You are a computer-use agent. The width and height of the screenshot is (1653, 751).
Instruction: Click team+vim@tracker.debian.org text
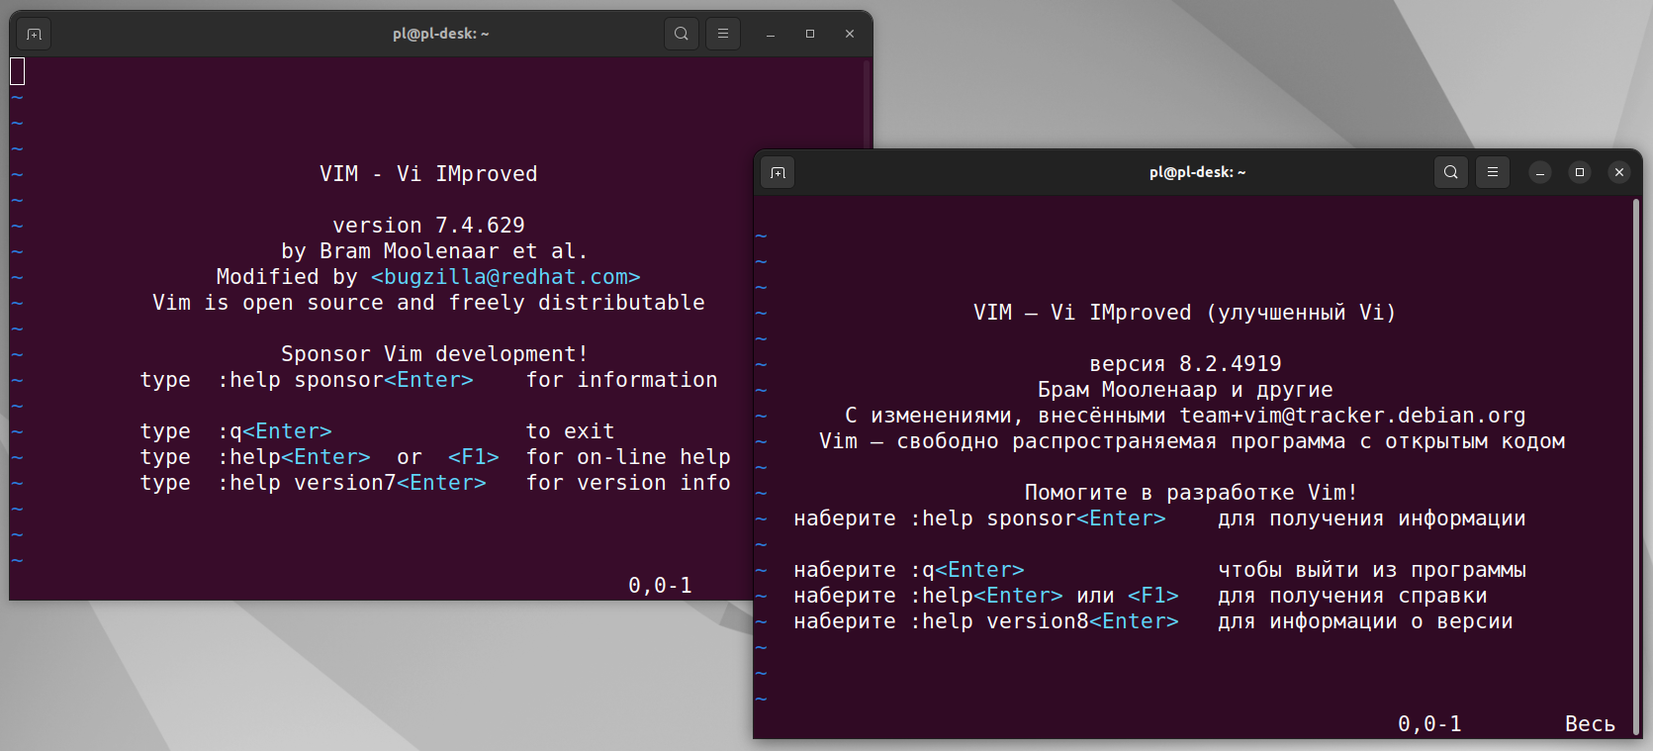(x=1352, y=416)
